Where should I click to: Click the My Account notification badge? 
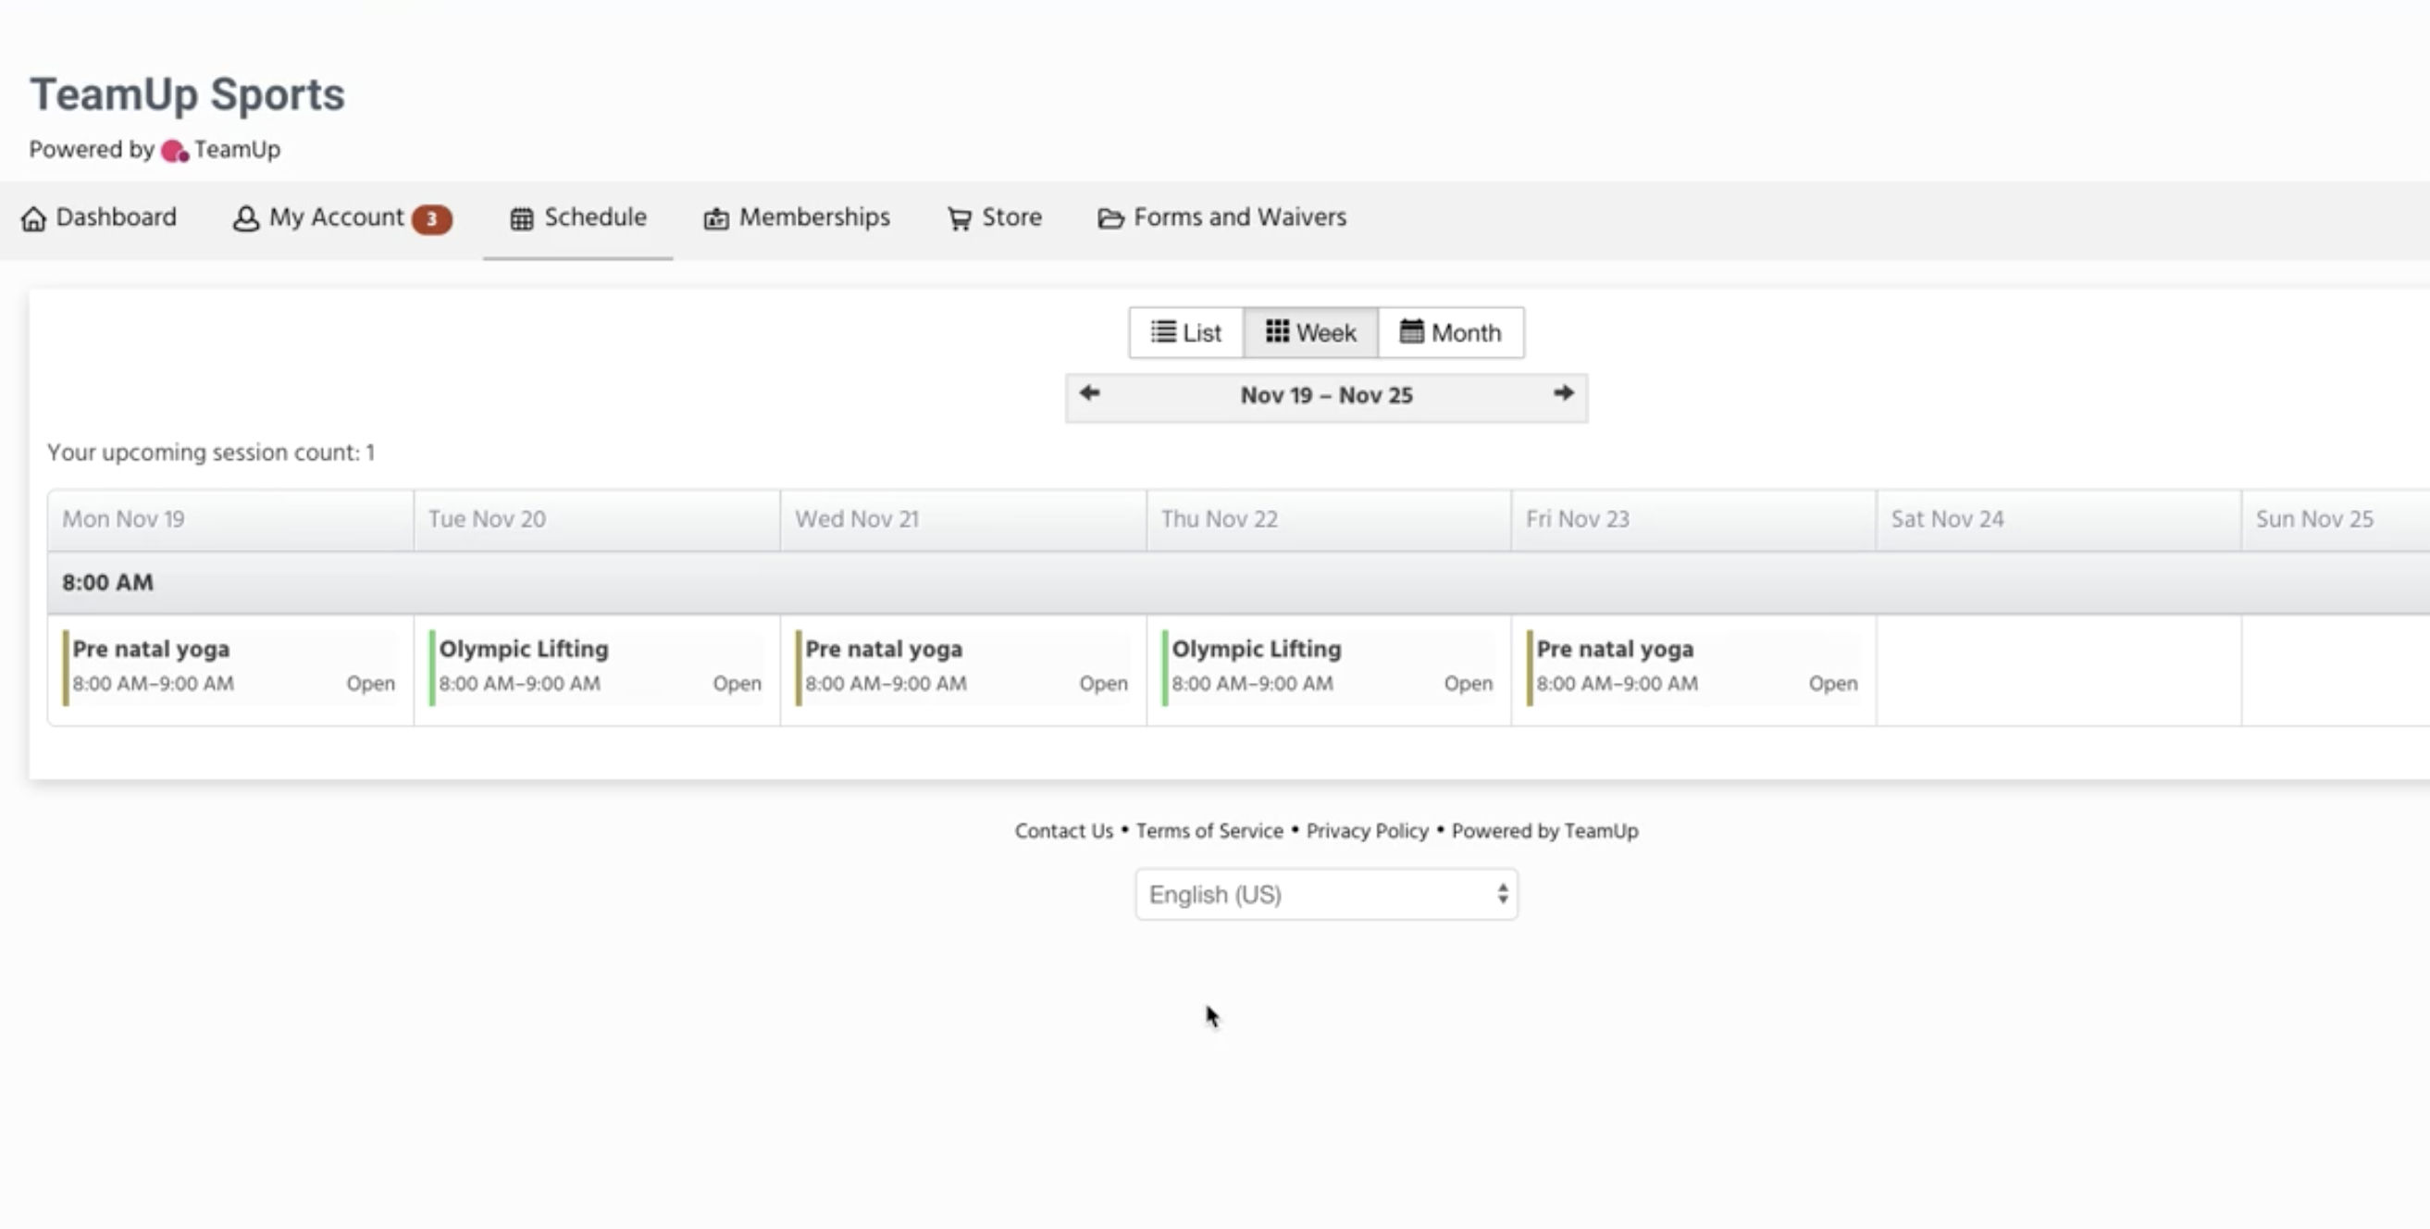tap(432, 218)
